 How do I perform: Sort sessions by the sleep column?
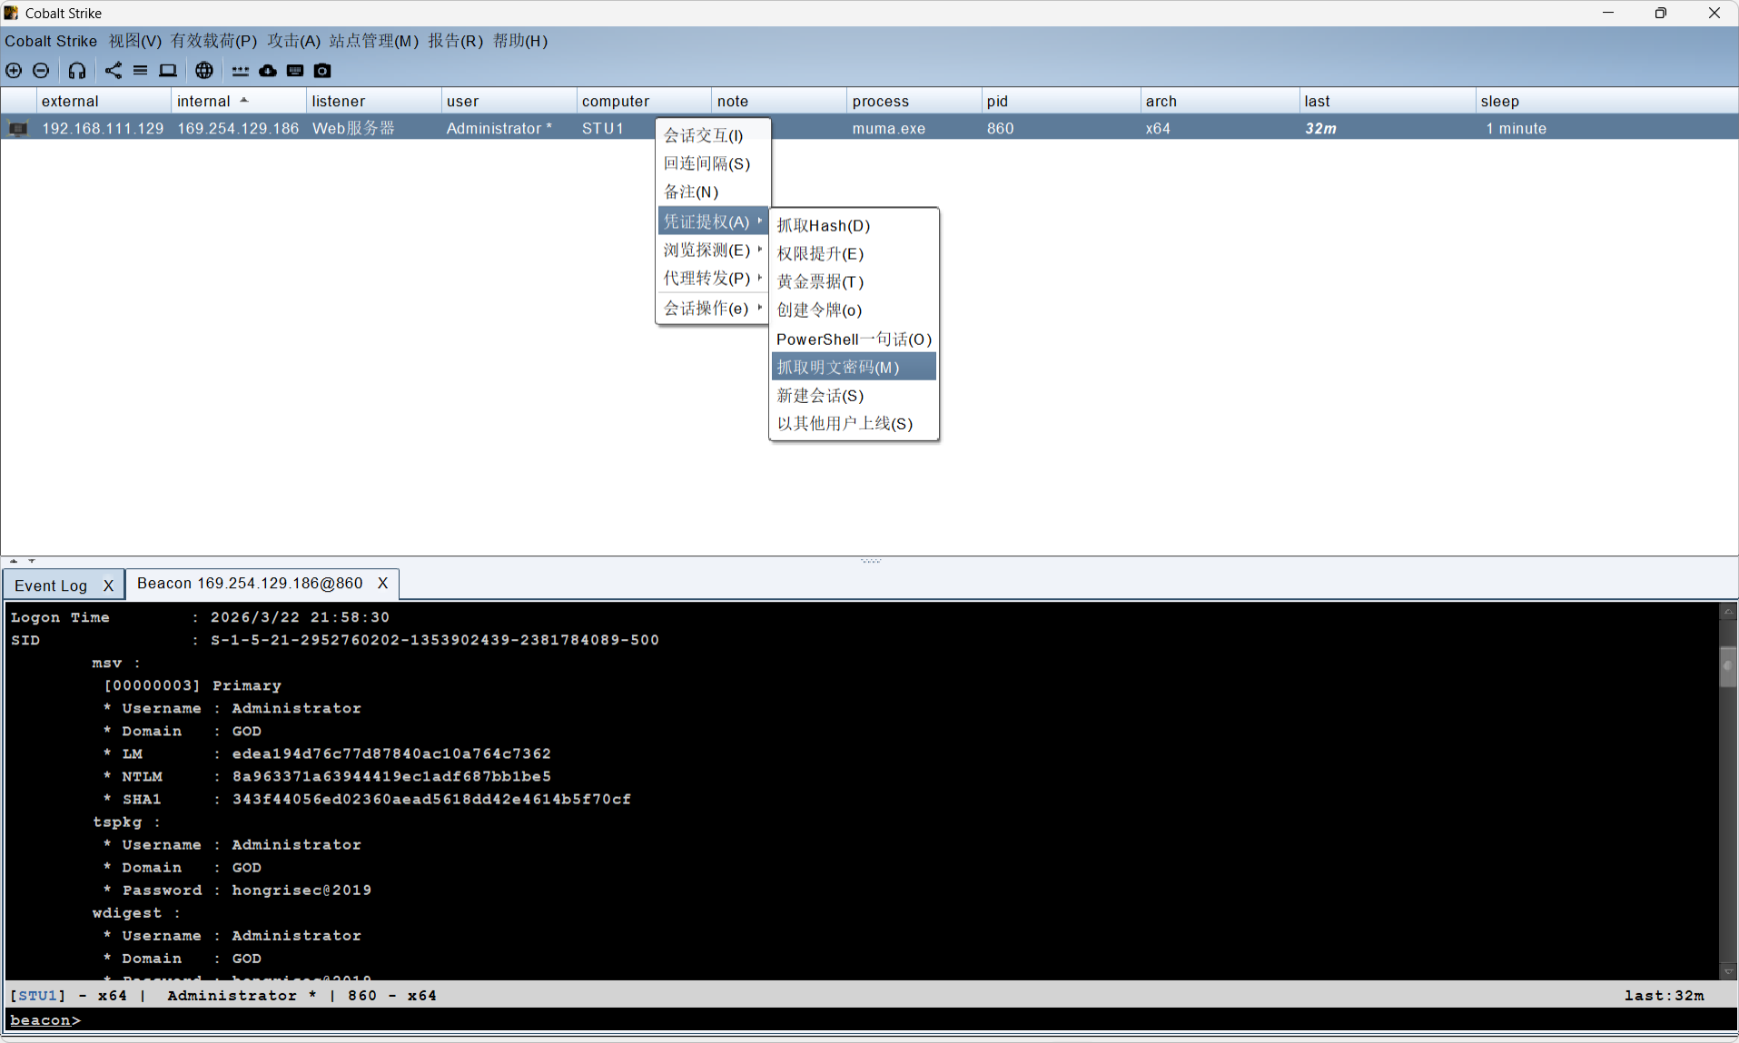1606,101
